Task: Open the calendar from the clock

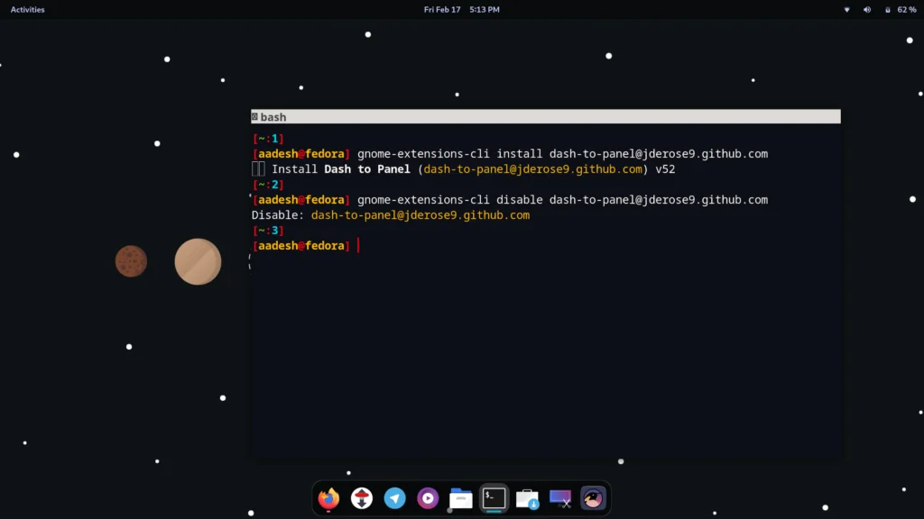Action: click(461, 10)
